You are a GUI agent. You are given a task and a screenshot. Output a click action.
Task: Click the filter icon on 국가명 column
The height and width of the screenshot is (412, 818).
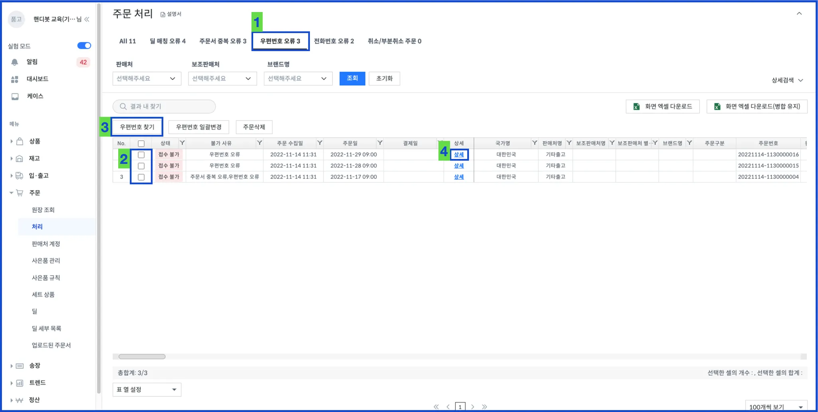pyautogui.click(x=534, y=143)
